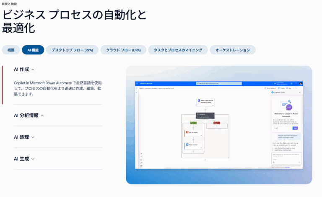Screen dimensions: 322x197
Task: Click the Office icon on Get my profile
Action: click(x=187, y=132)
